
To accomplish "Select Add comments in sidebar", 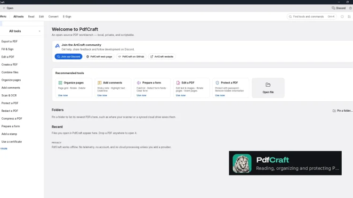I will pyautogui.click(x=10, y=88).
